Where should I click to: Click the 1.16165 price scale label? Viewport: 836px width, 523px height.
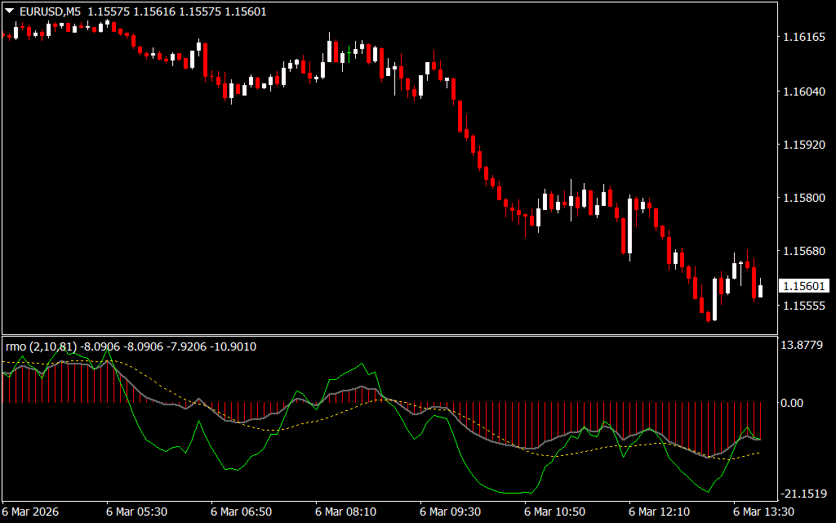(x=804, y=38)
